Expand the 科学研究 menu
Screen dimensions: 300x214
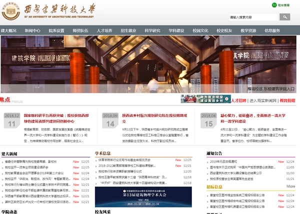click(x=152, y=30)
